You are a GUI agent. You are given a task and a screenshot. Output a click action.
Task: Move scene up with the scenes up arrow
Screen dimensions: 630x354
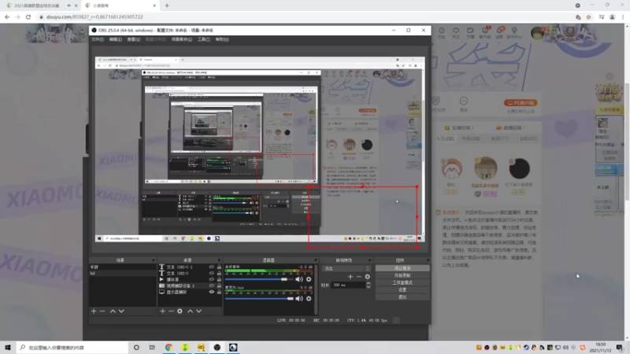[x=113, y=311]
